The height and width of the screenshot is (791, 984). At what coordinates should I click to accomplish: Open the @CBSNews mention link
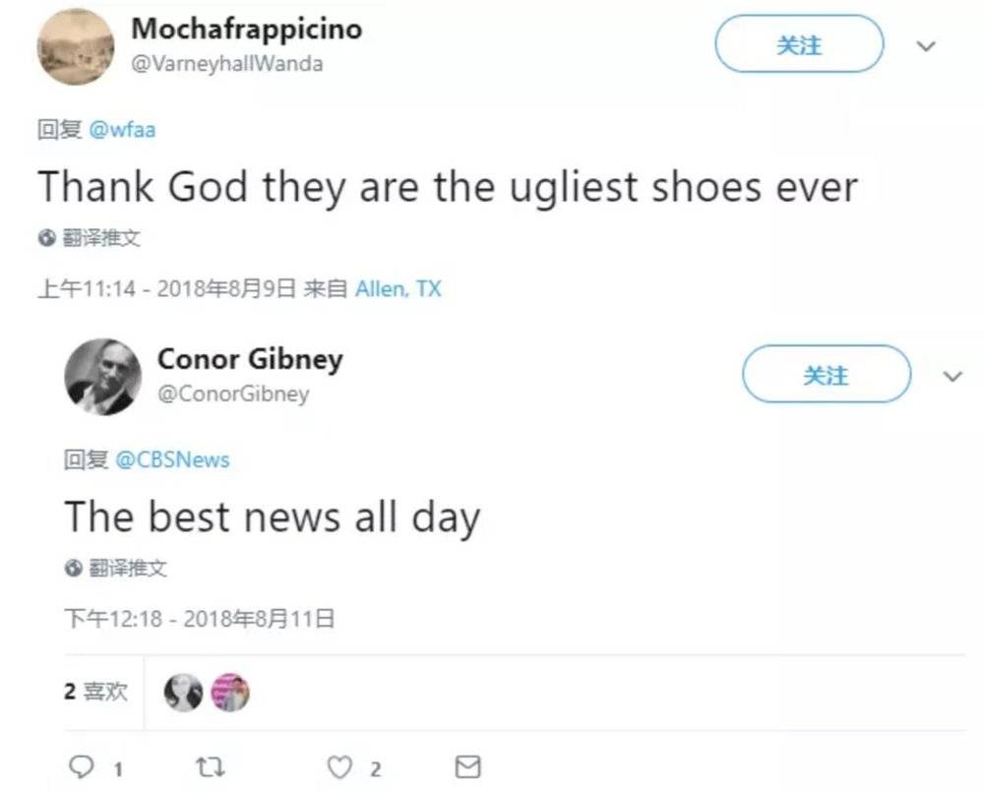172,459
